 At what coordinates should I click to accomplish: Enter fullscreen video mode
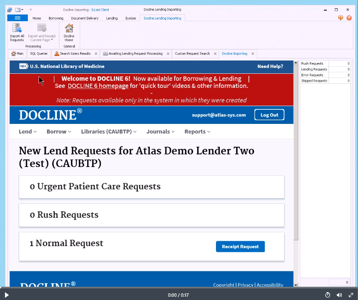click(351, 295)
